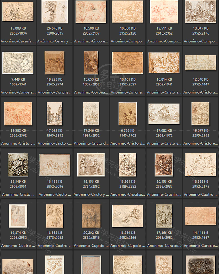Pick the Anonimo-Cristo thumbnail sized 1345x1702

point(127,114)
